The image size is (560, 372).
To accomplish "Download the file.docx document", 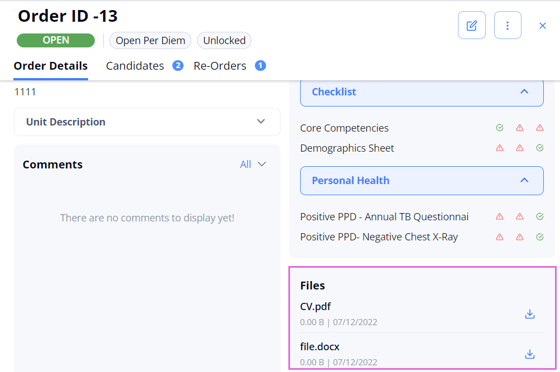I will click(530, 354).
